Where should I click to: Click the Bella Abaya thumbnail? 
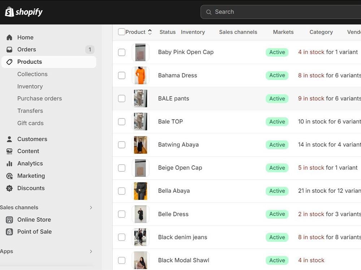[140, 191]
